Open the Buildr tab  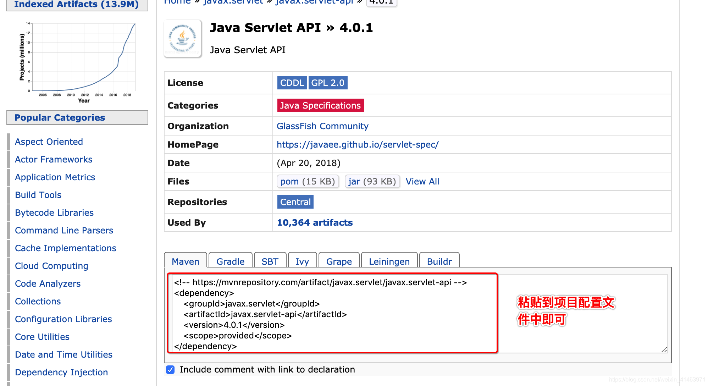[x=439, y=261]
